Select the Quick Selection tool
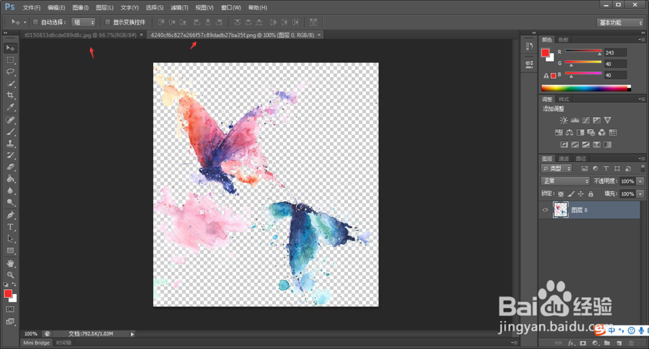 coord(10,84)
